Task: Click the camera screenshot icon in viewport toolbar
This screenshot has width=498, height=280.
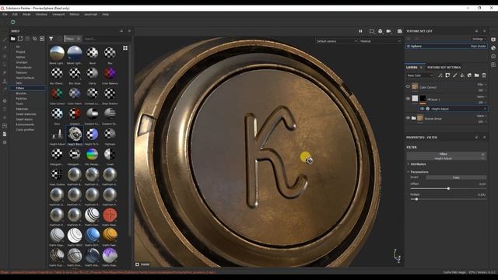Action: tap(399, 31)
